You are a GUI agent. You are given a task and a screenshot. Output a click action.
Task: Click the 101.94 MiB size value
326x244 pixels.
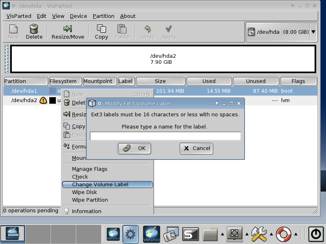[170, 91]
